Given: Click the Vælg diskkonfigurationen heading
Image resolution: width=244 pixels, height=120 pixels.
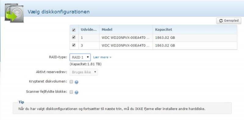Looking at the screenshot, I should 59,12.
